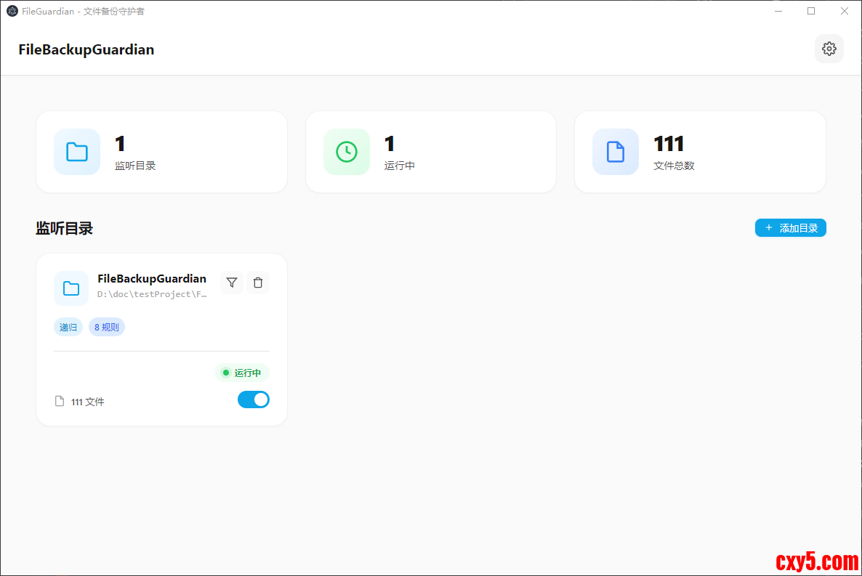Disable monitoring with the blue toggle switch

(x=254, y=399)
